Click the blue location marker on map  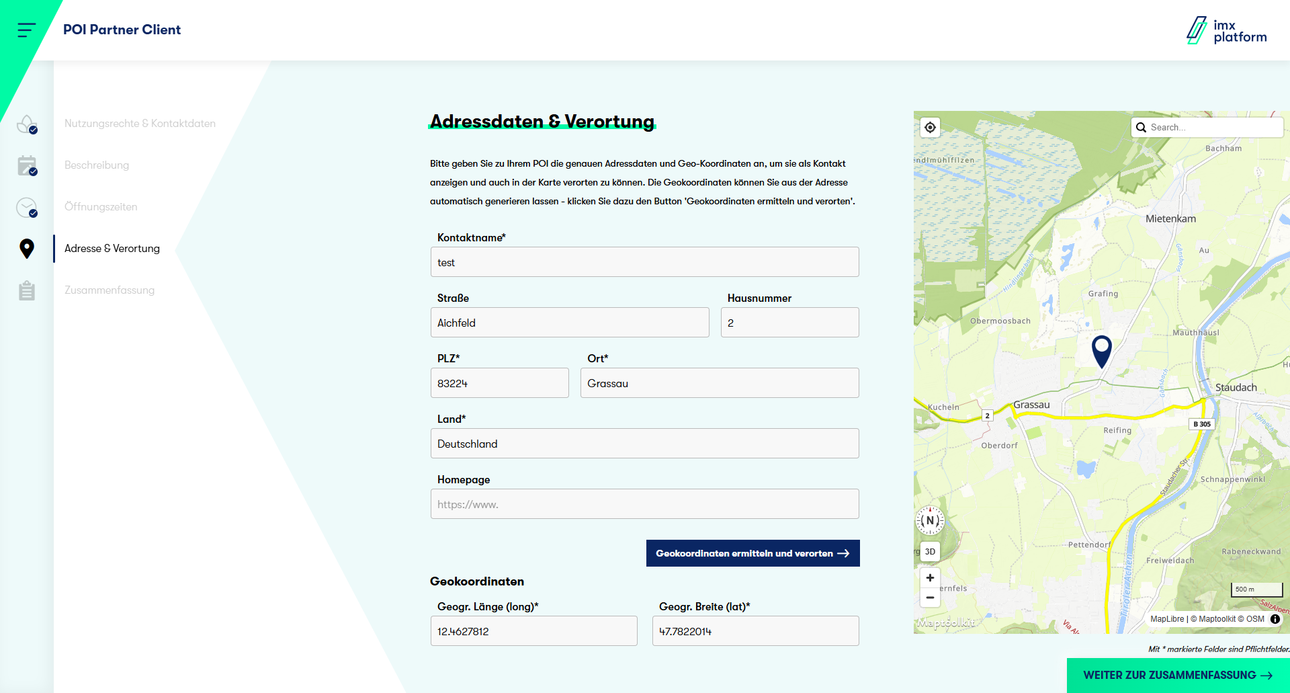pyautogui.click(x=1101, y=350)
